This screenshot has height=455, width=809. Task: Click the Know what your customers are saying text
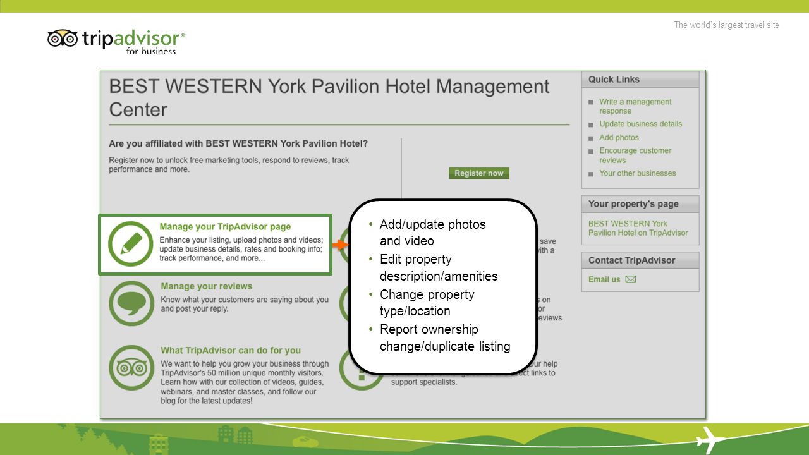245,304
